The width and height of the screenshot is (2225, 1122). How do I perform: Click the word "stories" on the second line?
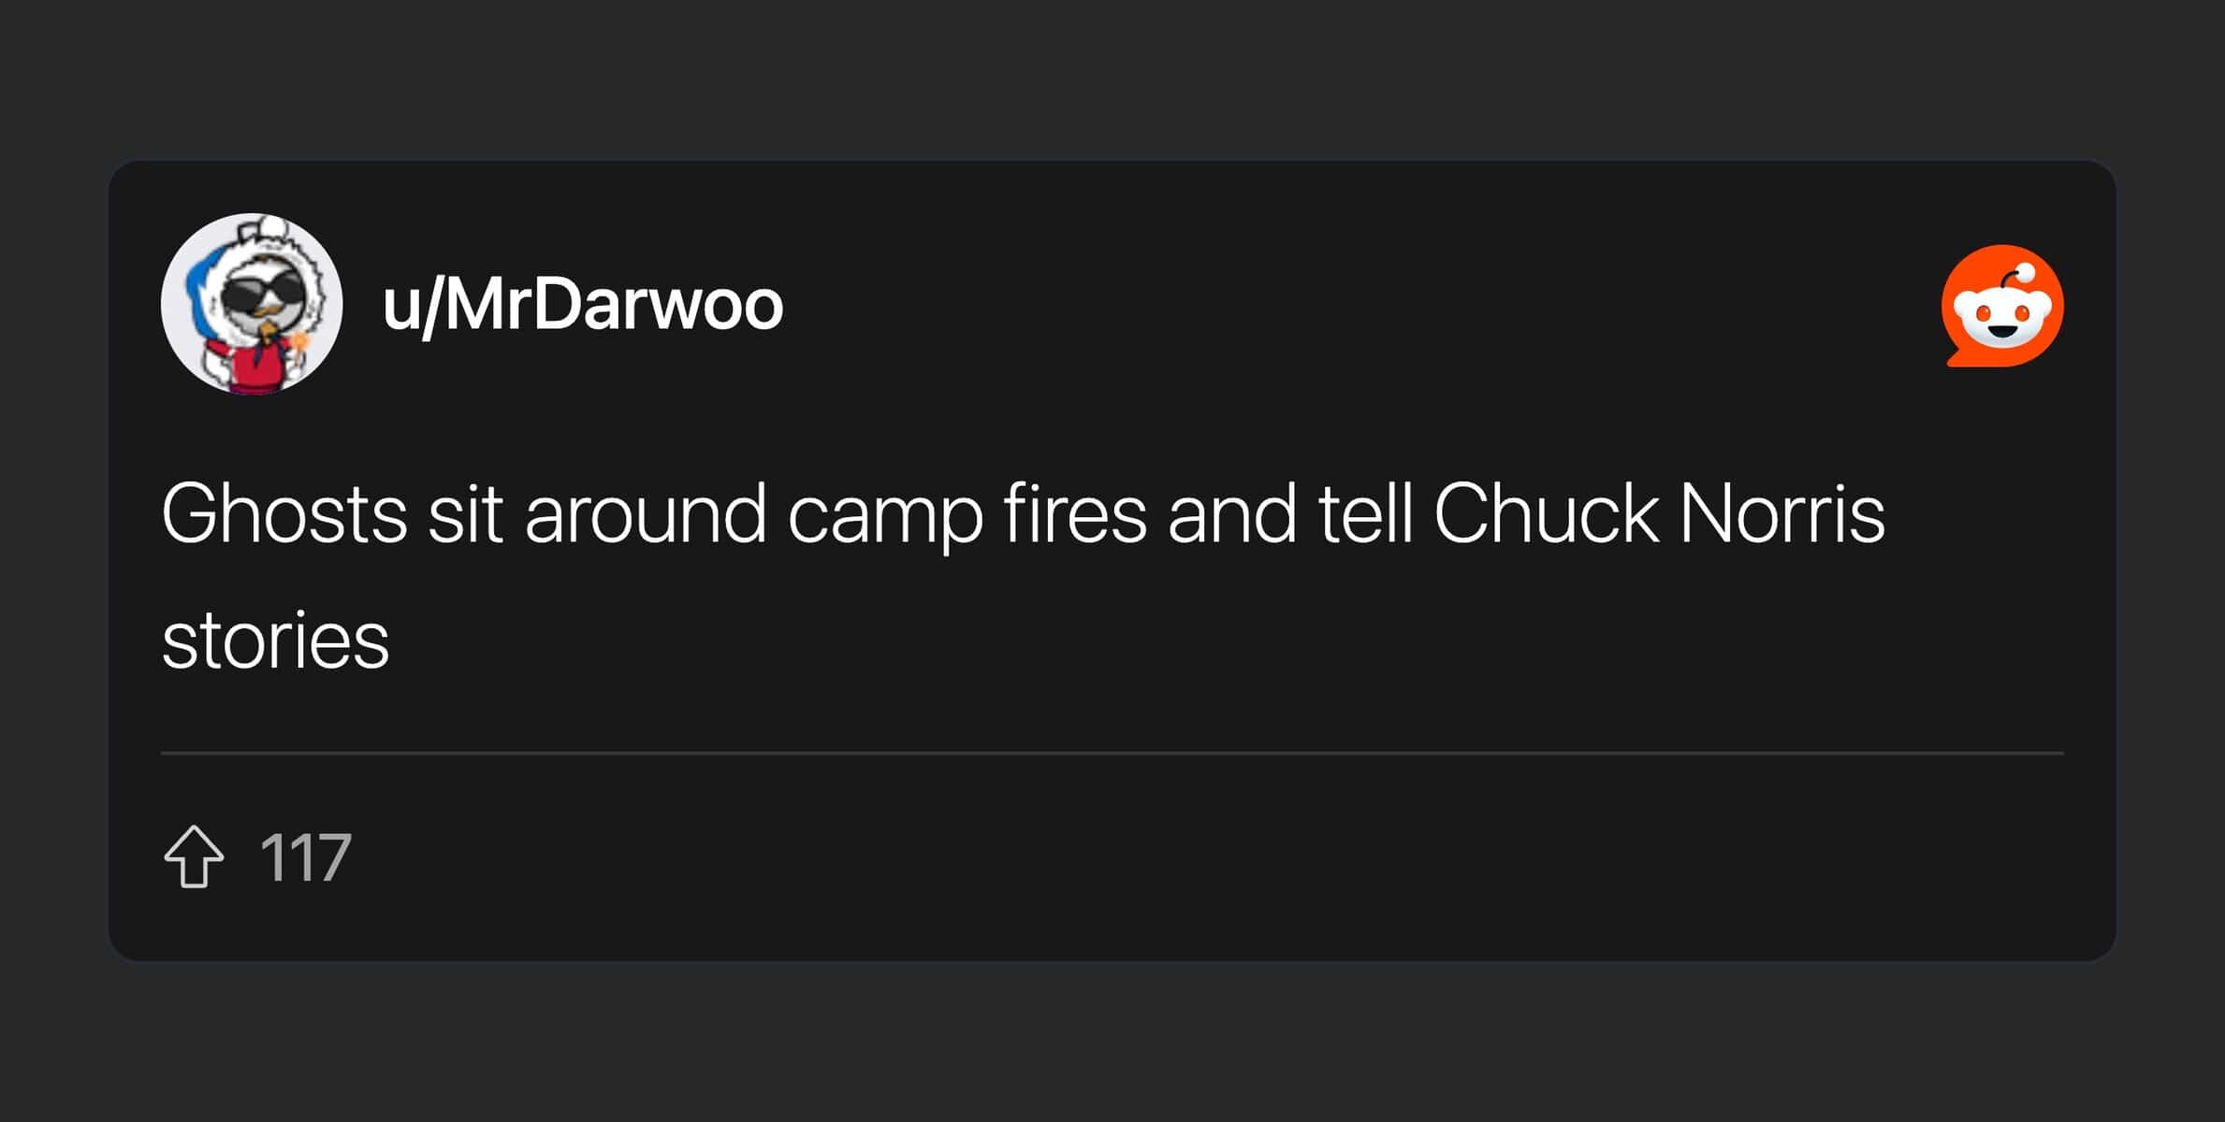275,640
